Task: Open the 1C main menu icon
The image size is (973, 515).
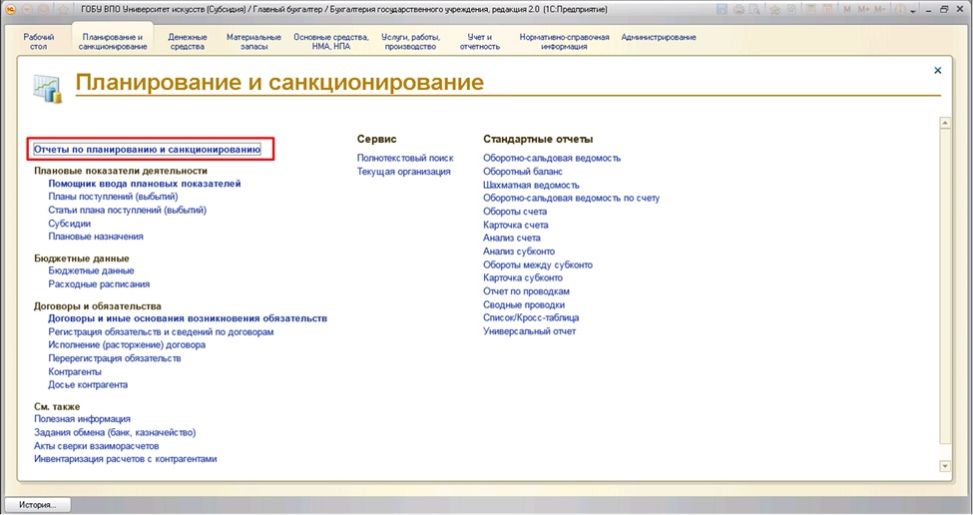Action: click(10, 9)
